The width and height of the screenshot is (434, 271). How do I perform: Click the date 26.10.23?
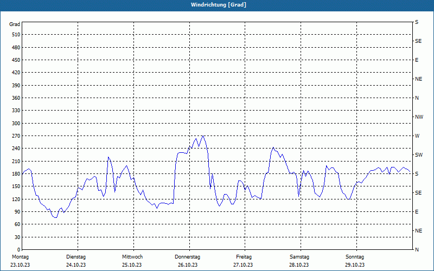coord(188,264)
